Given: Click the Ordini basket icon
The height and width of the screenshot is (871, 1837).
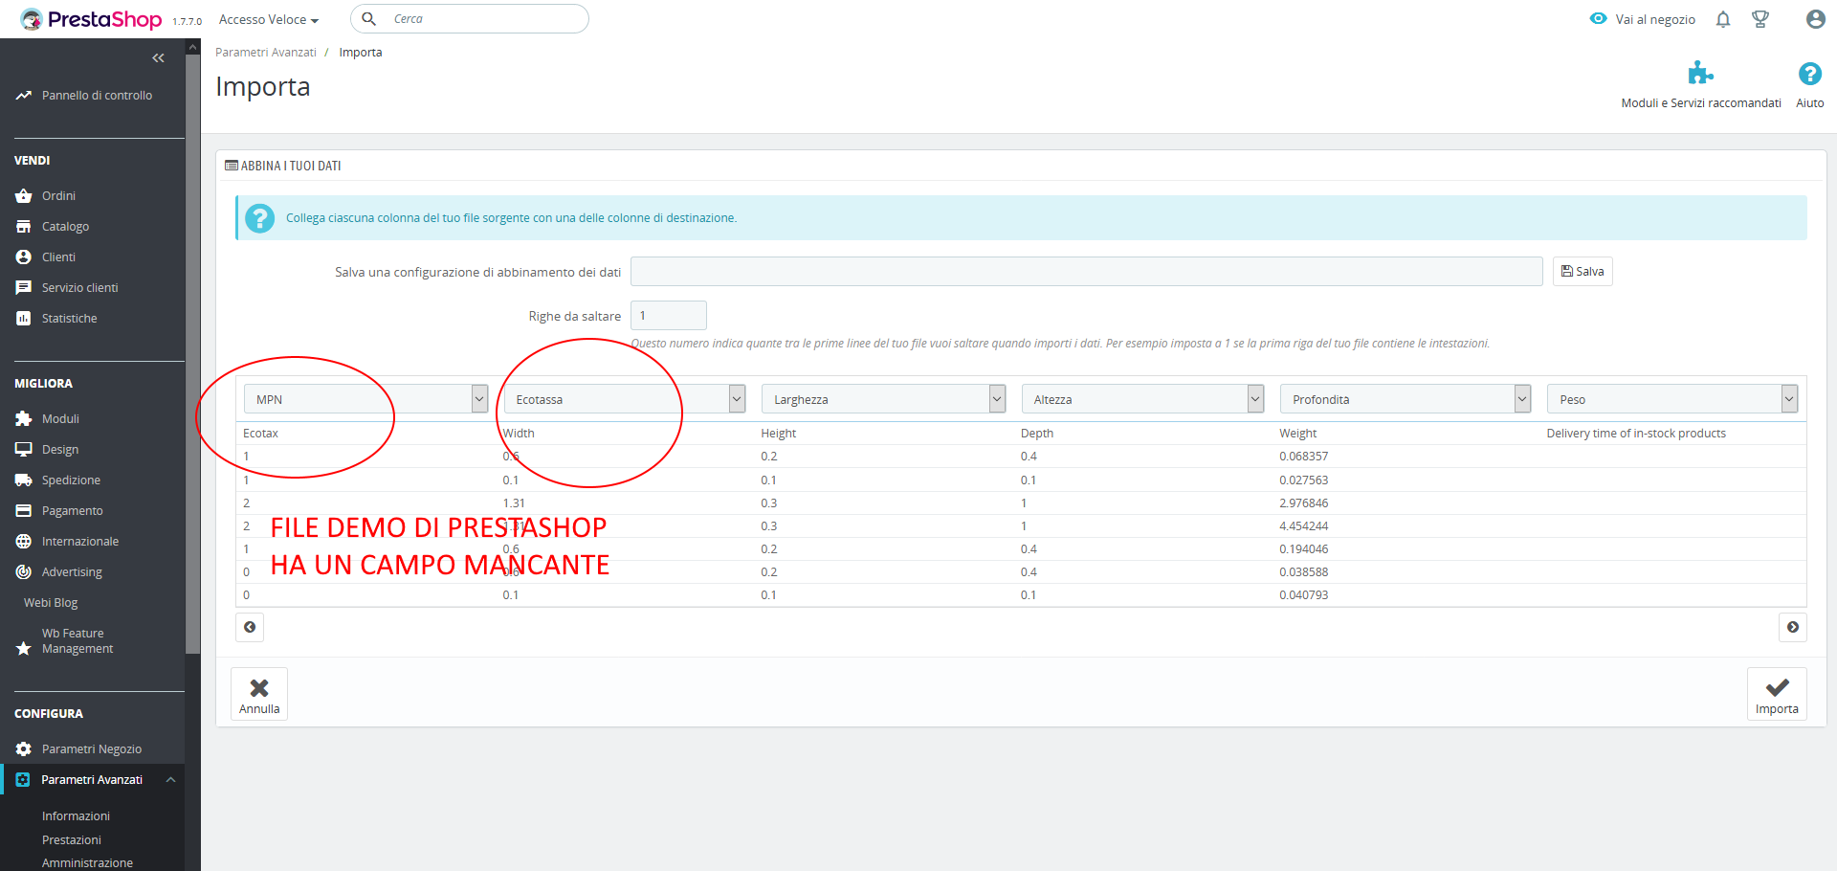Looking at the screenshot, I should tap(24, 196).
